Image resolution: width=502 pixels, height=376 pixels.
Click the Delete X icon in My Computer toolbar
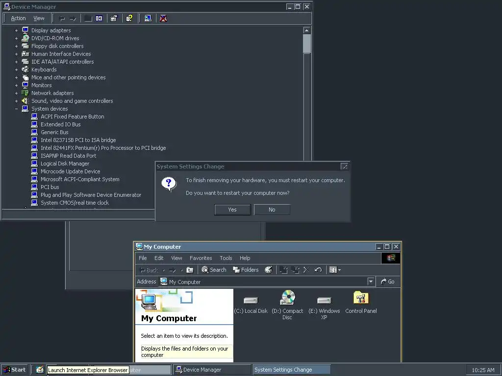306,270
